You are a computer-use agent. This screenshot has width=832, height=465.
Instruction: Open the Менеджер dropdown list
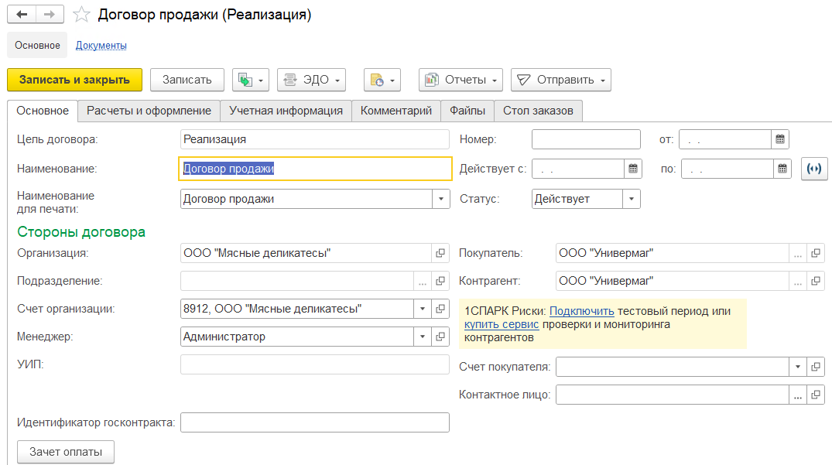(x=423, y=337)
